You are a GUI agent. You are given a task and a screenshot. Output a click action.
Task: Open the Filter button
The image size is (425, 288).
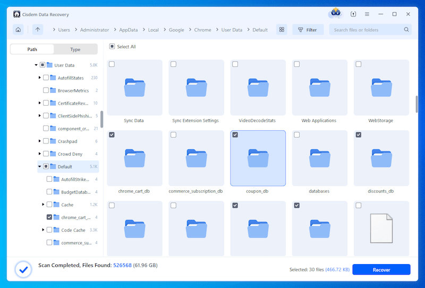[308, 30]
